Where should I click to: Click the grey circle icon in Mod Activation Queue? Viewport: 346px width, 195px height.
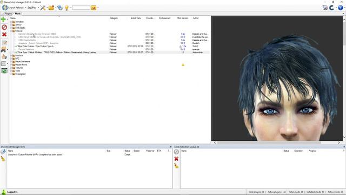click(176, 152)
